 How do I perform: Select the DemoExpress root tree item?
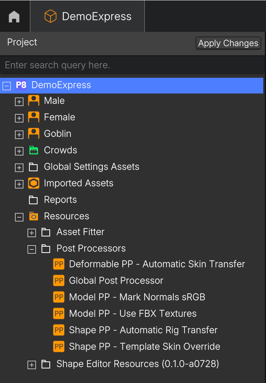click(x=132, y=86)
